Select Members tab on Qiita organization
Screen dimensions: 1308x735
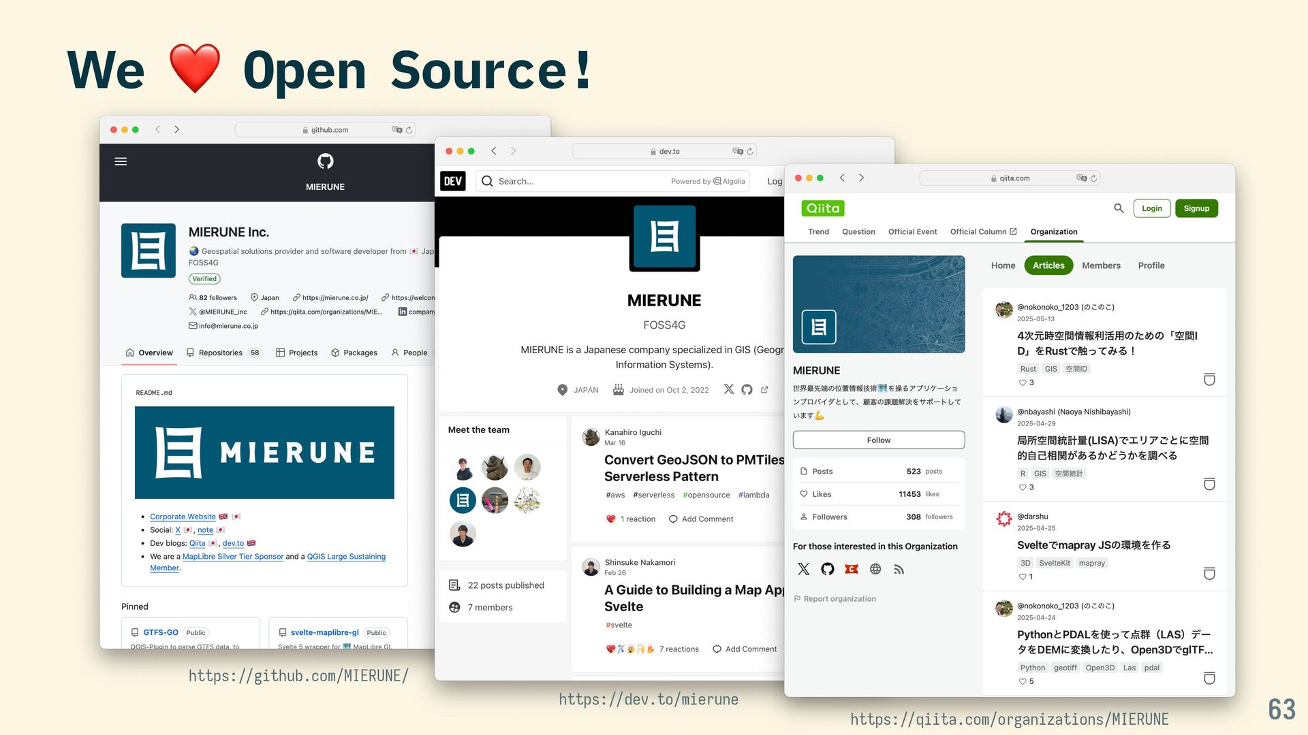click(x=1101, y=265)
